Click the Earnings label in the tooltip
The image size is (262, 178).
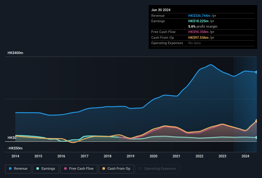158,21
